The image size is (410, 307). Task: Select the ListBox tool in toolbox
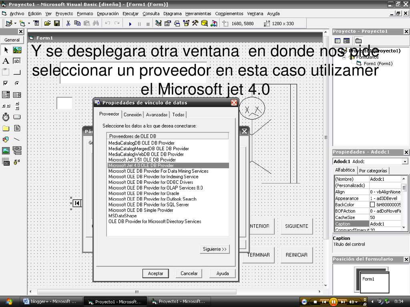pyautogui.click(x=17, y=94)
